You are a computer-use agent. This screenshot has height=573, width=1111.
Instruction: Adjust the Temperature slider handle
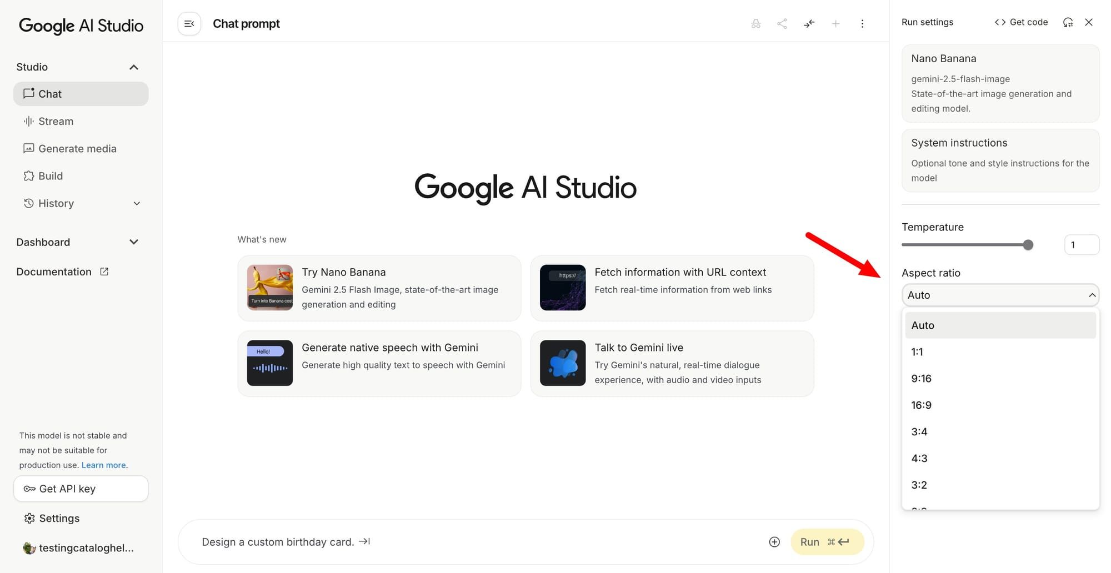point(1028,245)
